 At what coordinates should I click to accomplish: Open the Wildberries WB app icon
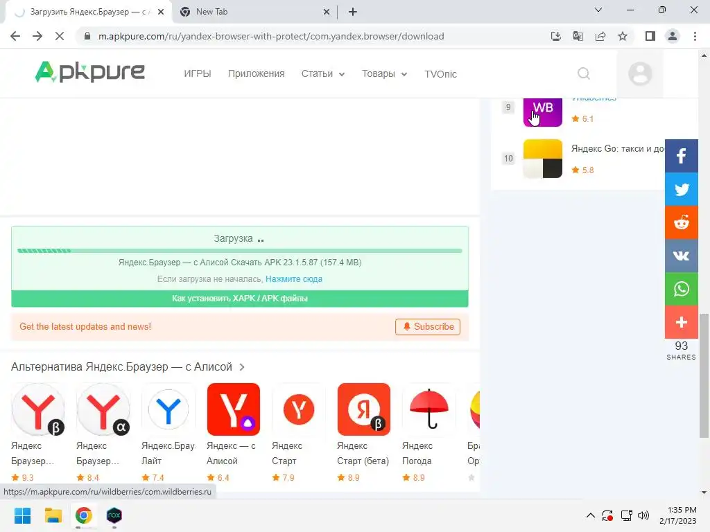point(542,112)
